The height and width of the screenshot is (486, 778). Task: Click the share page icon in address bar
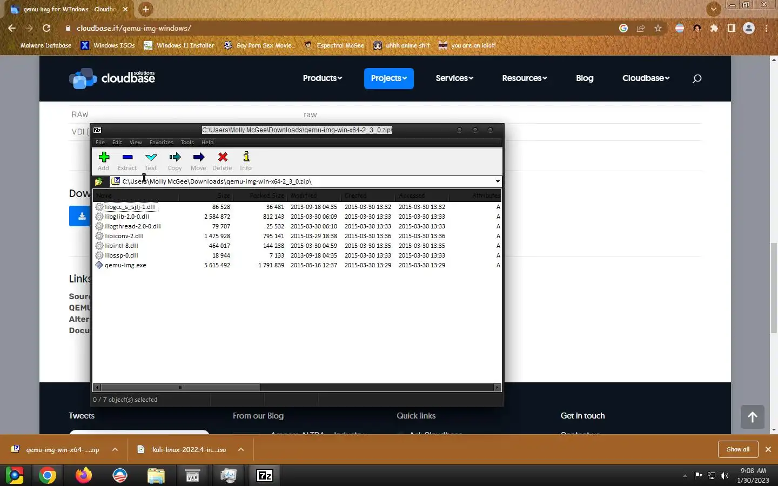641,28
